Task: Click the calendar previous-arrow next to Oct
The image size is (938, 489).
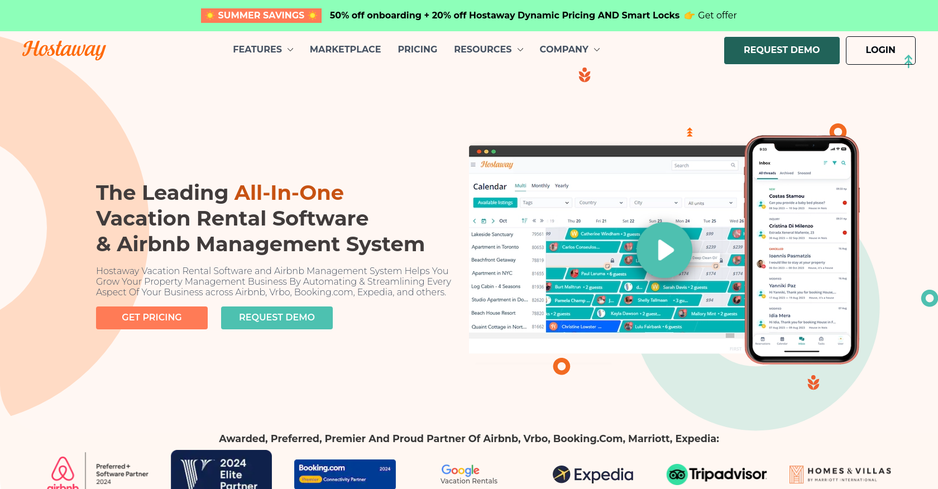Action: pos(475,221)
